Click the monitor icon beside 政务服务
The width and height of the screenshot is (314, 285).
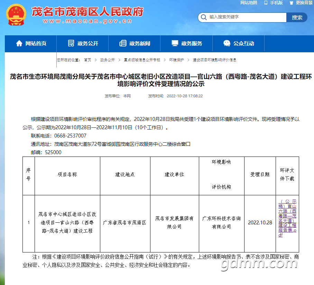click(x=175, y=43)
